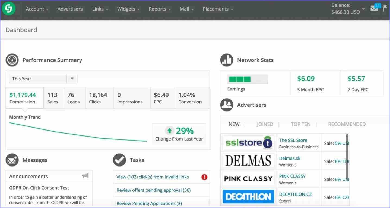Click the flag icon in the top bar

385,9
